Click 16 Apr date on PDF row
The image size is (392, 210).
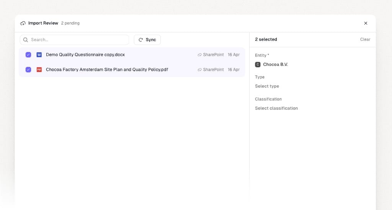[x=234, y=70]
